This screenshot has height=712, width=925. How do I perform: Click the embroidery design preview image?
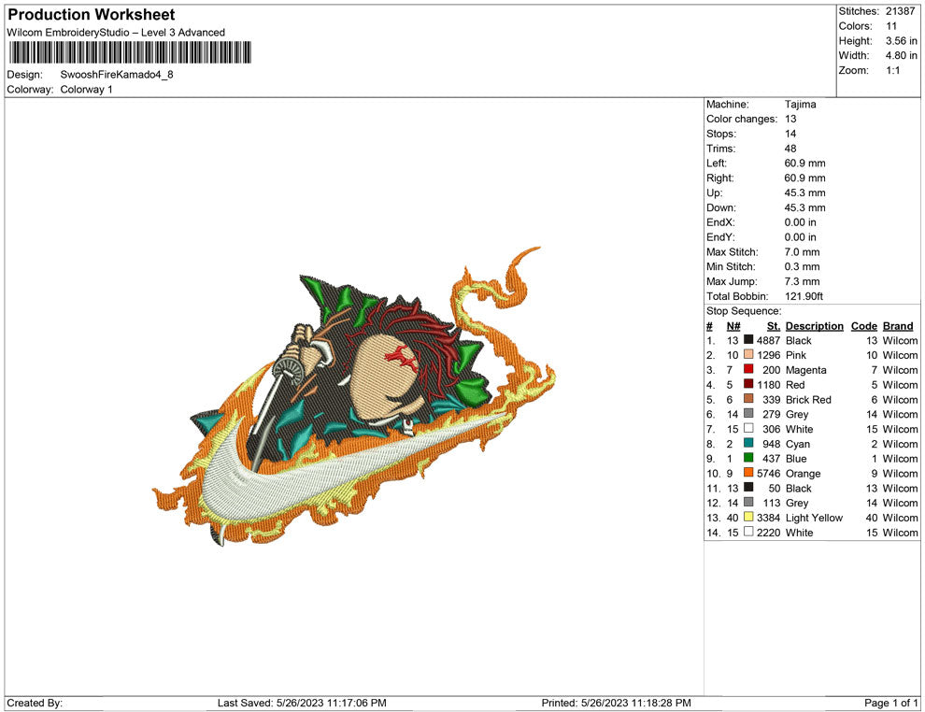pos(354,396)
